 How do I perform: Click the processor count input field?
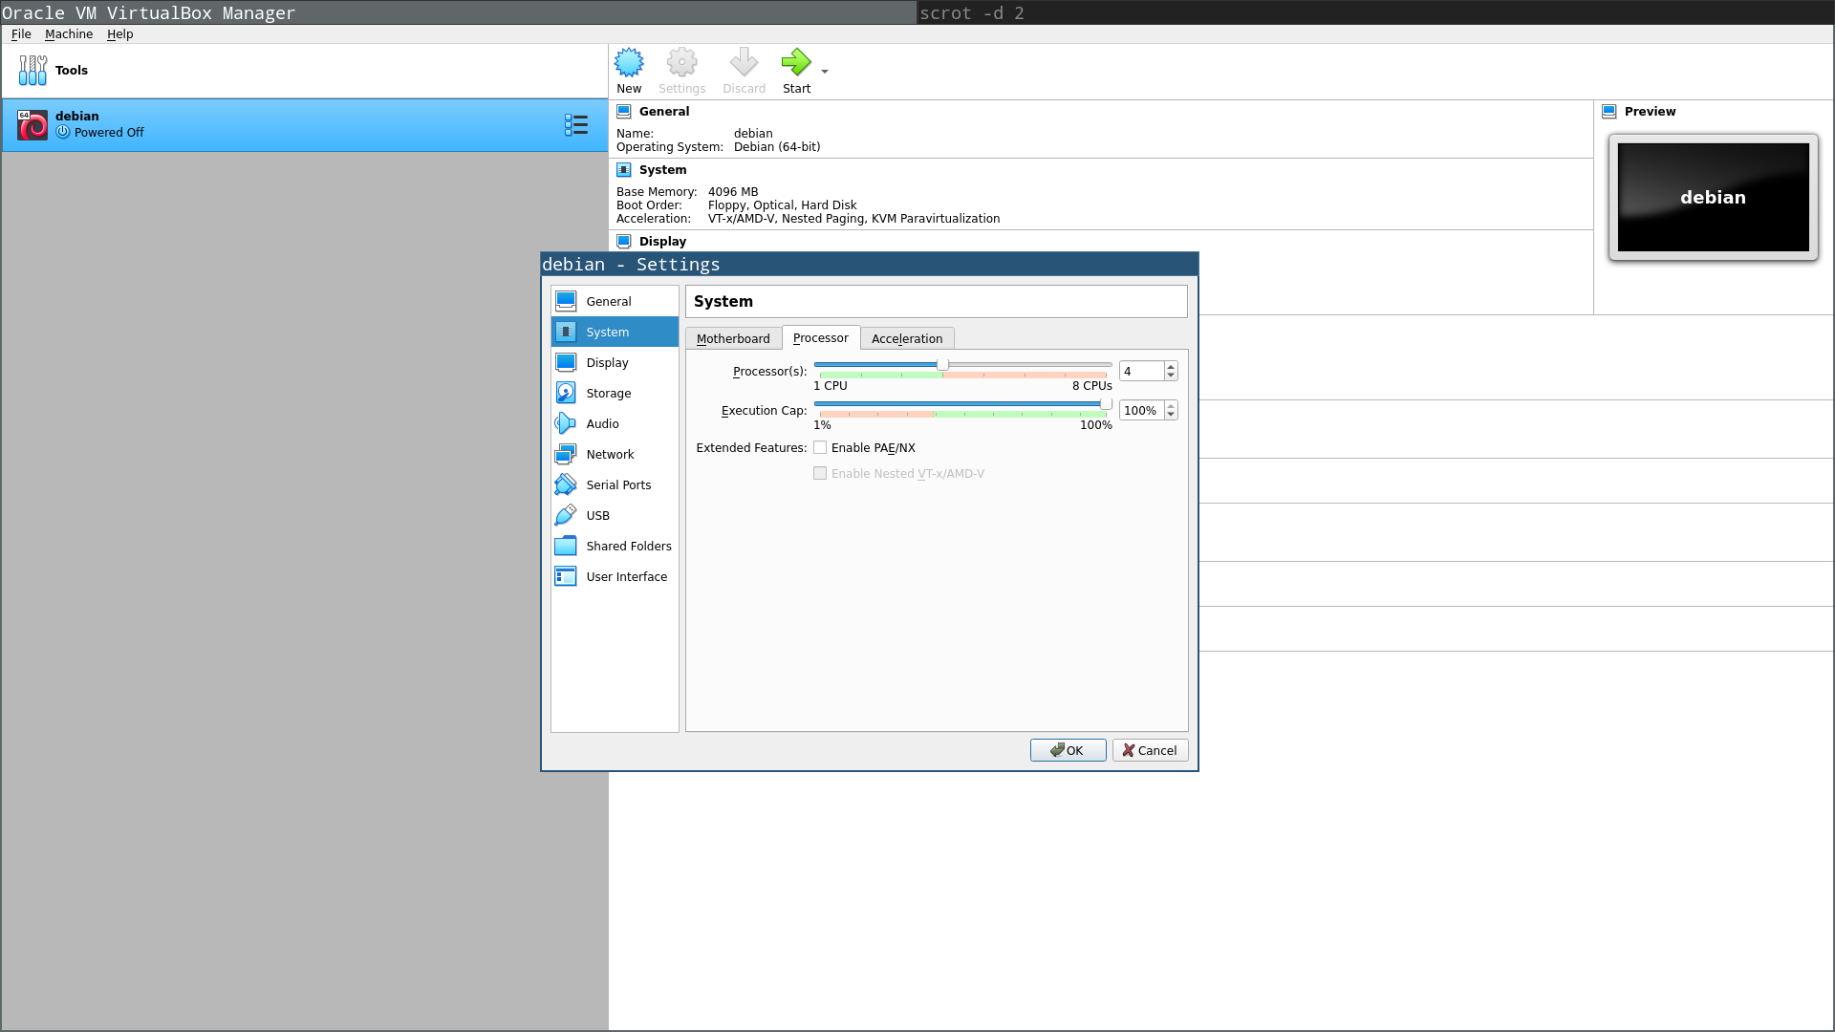point(1142,371)
